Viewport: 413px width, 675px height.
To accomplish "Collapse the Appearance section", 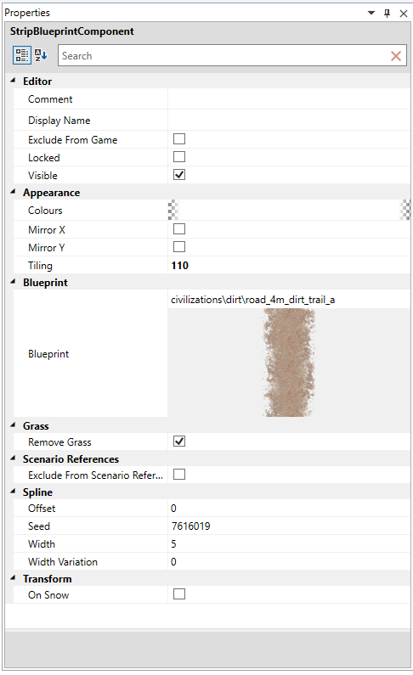I will click(13, 192).
